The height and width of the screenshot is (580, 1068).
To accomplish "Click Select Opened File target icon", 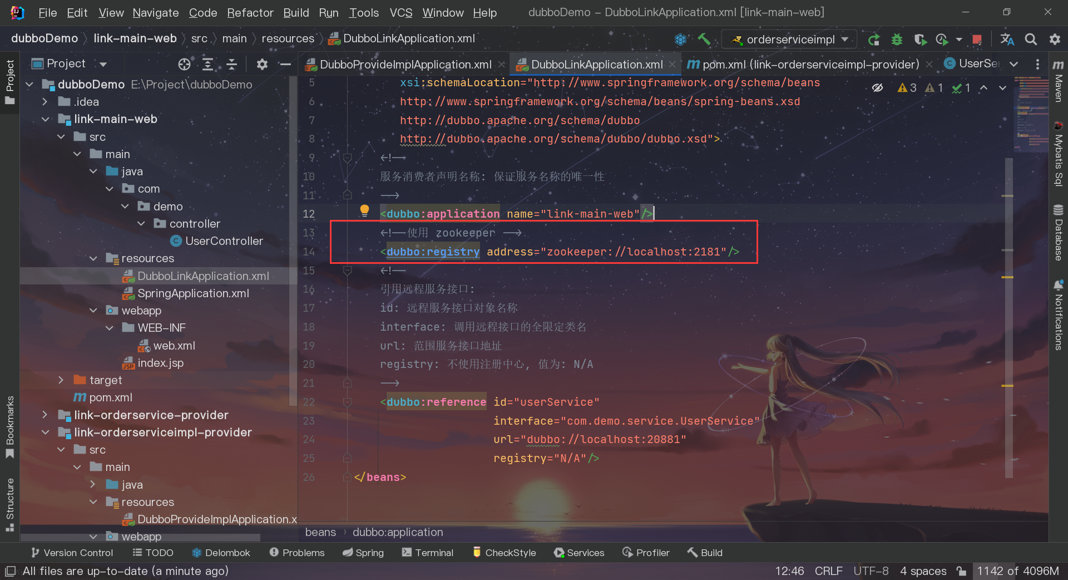I will click(184, 64).
